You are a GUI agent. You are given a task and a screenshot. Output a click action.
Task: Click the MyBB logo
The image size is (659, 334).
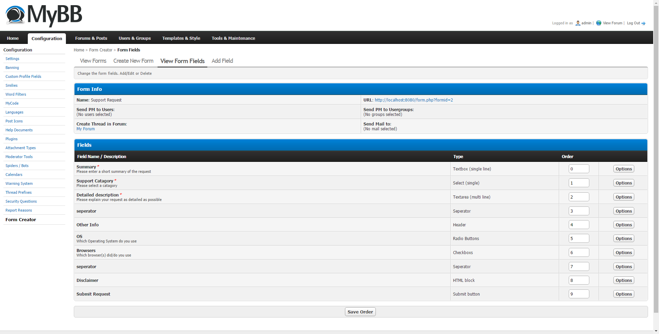click(44, 15)
